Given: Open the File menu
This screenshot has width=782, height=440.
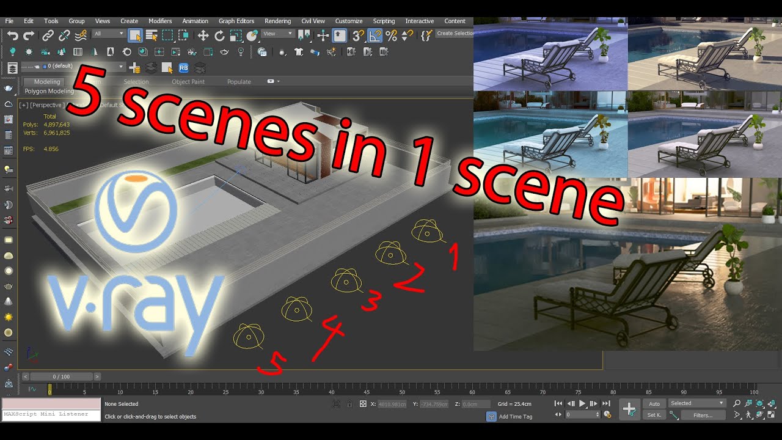Looking at the screenshot, I should (9, 21).
